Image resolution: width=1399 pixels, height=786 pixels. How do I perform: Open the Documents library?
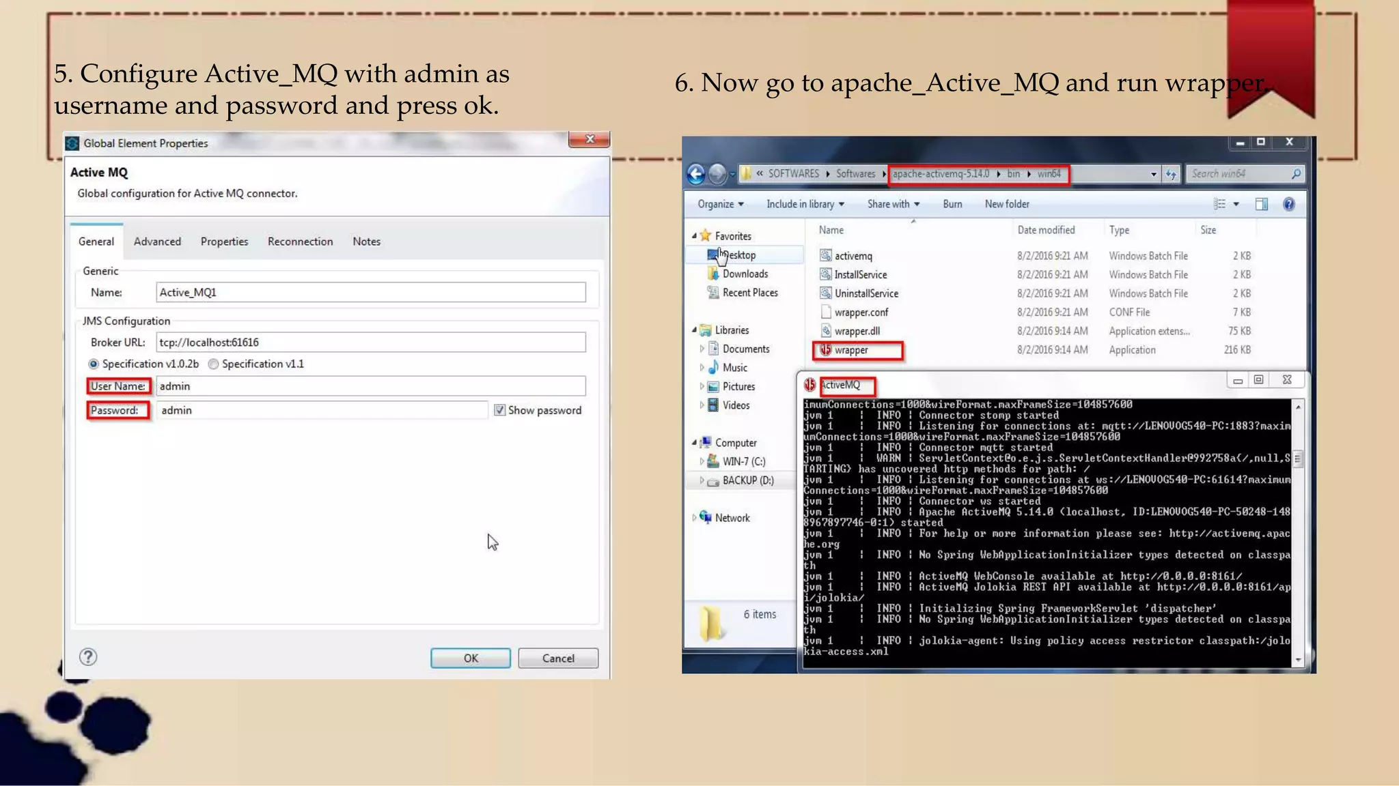pos(746,349)
